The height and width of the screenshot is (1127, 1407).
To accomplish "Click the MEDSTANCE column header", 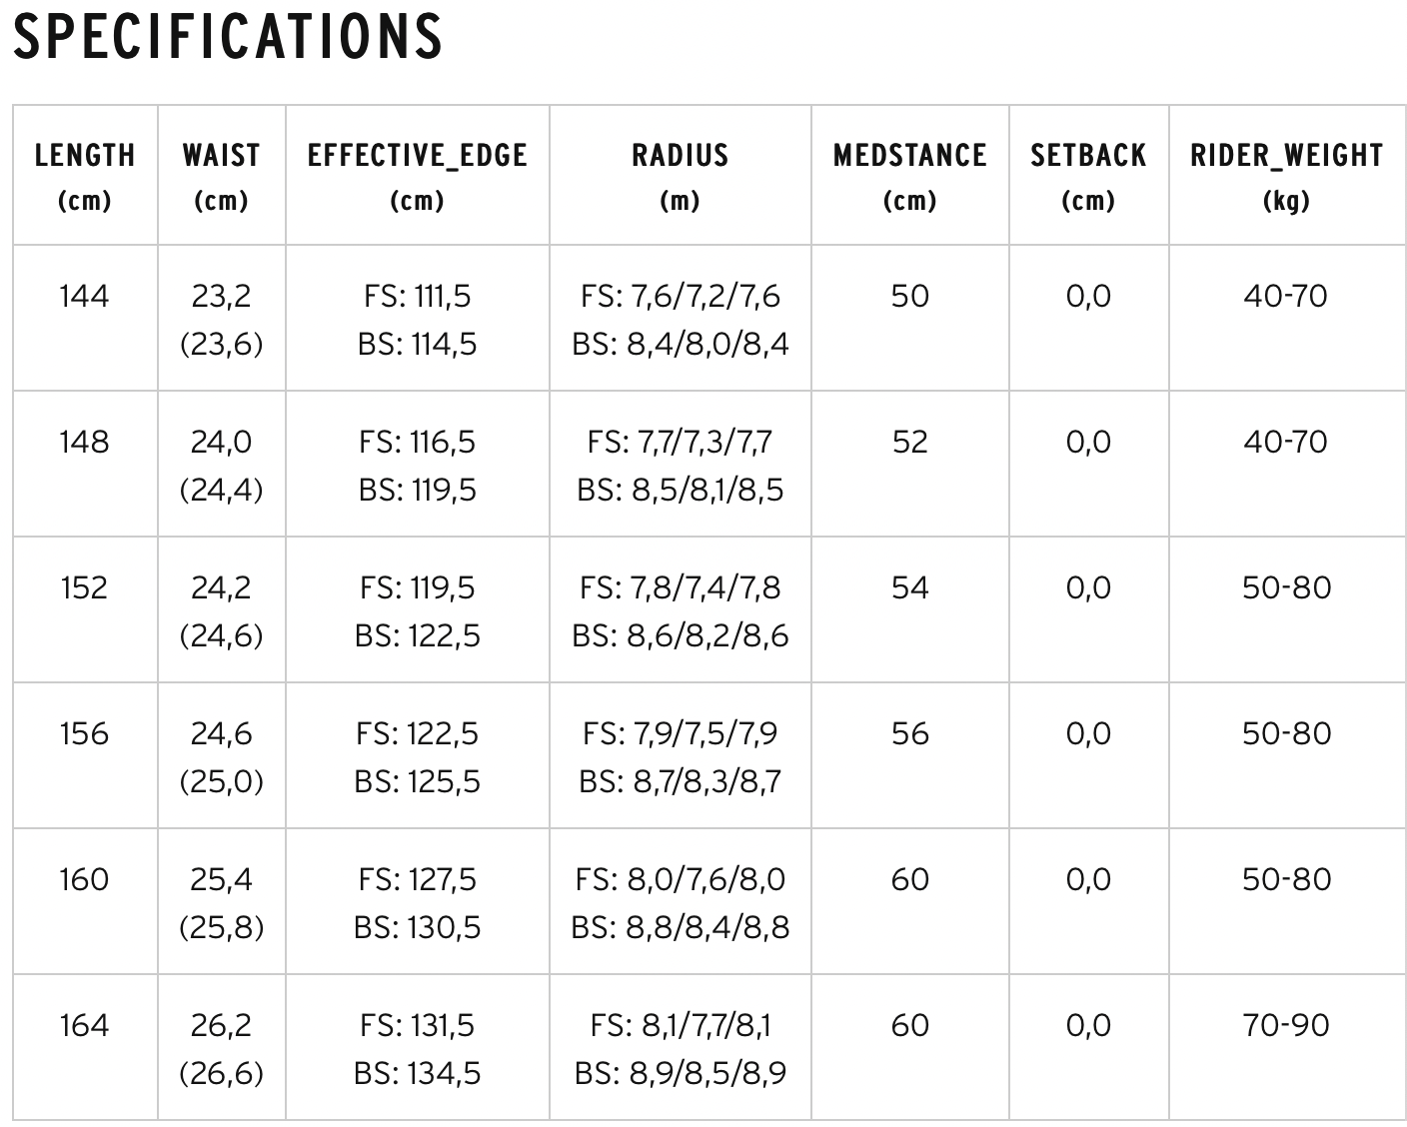I will click(910, 176).
